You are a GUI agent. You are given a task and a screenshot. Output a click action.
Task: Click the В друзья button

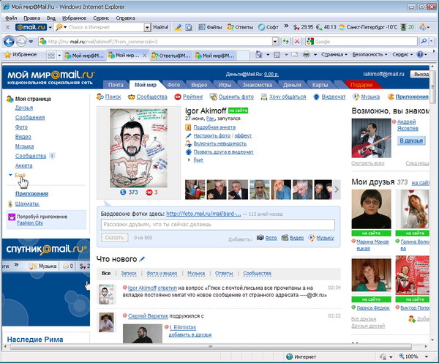(411, 141)
